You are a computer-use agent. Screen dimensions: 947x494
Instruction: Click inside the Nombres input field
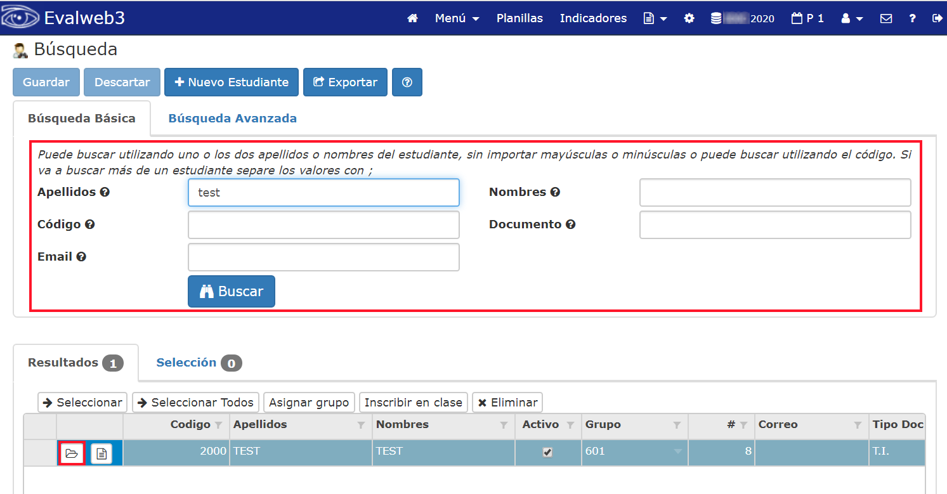point(774,192)
